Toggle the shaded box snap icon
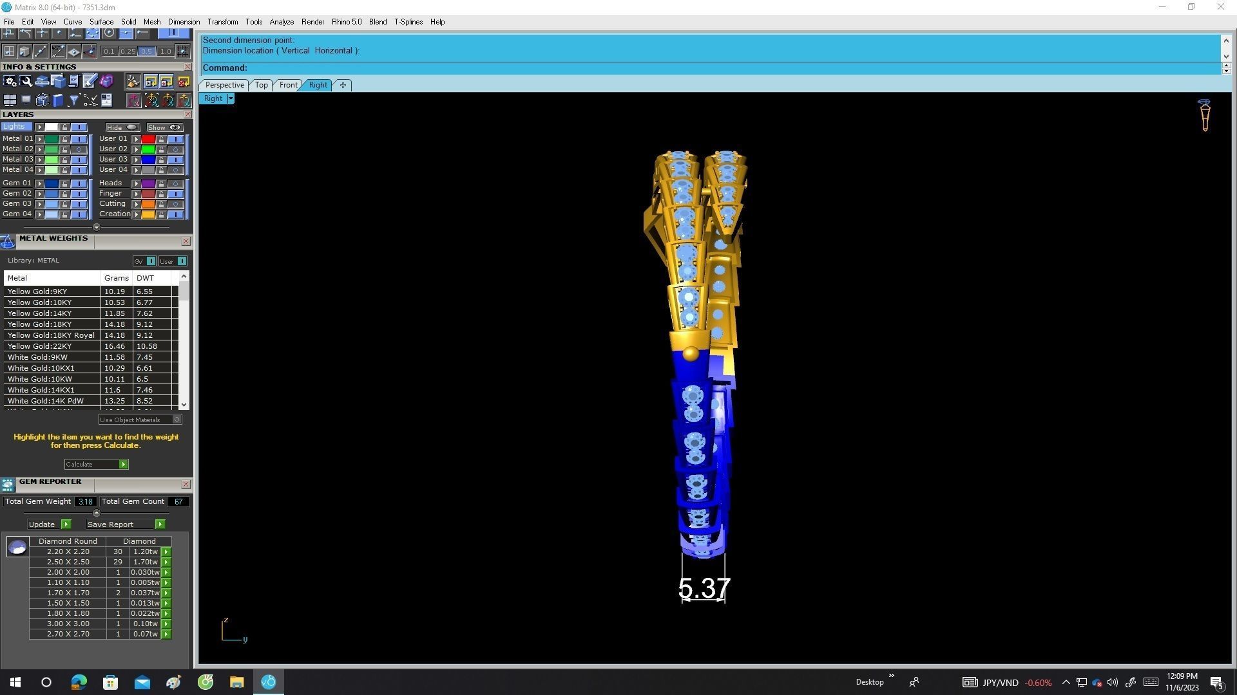Screen dimensions: 1237x695 point(24,51)
